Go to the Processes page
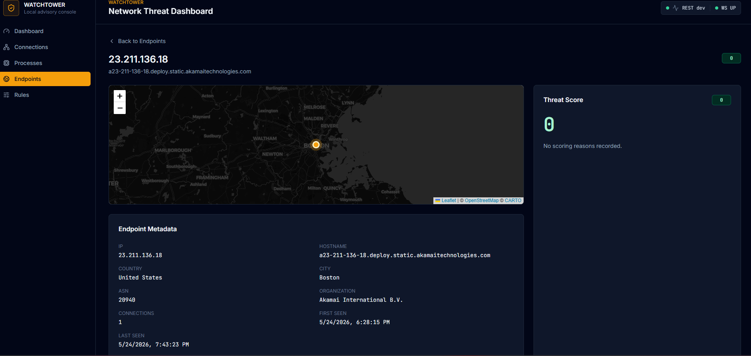 click(45, 63)
